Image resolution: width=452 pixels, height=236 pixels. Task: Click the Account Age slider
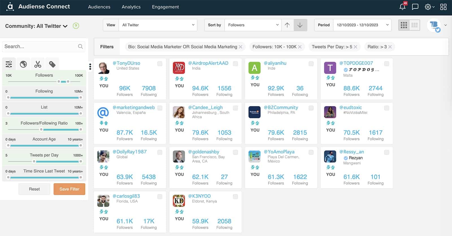(x=44, y=145)
